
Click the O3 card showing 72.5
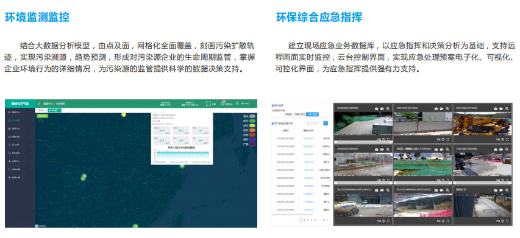(181, 141)
